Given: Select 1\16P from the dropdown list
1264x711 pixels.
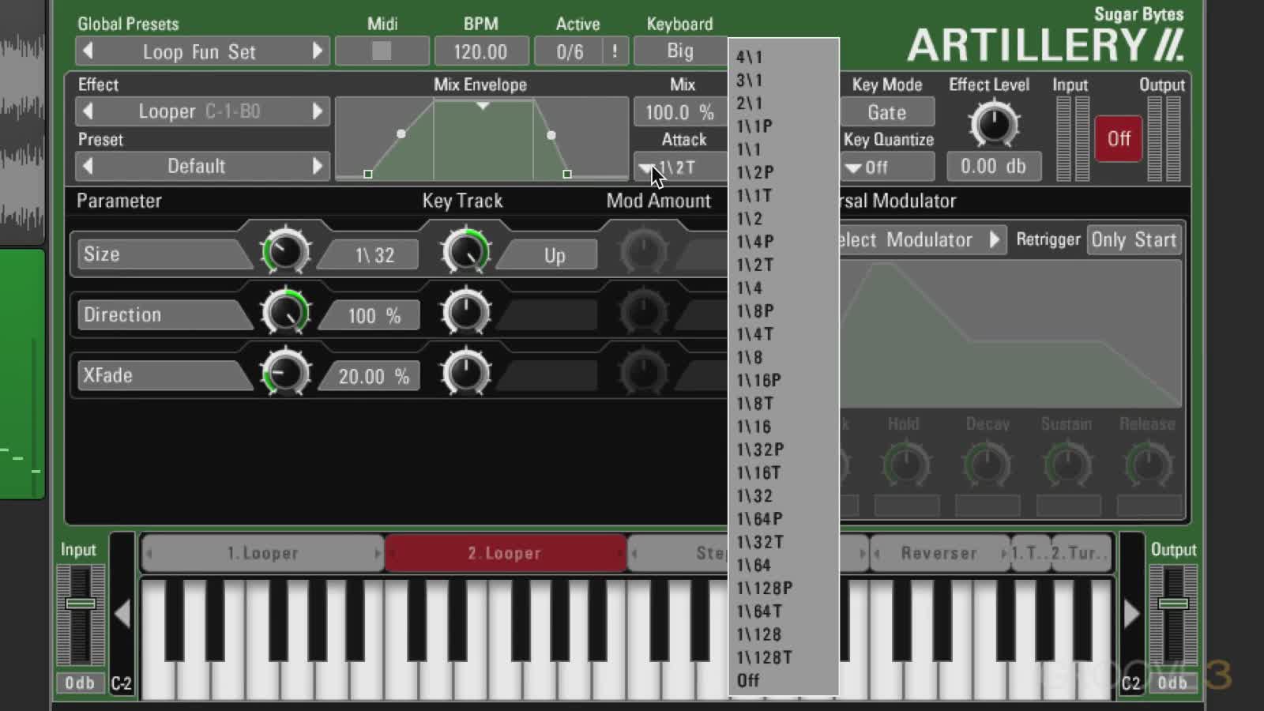Looking at the screenshot, I should point(783,380).
